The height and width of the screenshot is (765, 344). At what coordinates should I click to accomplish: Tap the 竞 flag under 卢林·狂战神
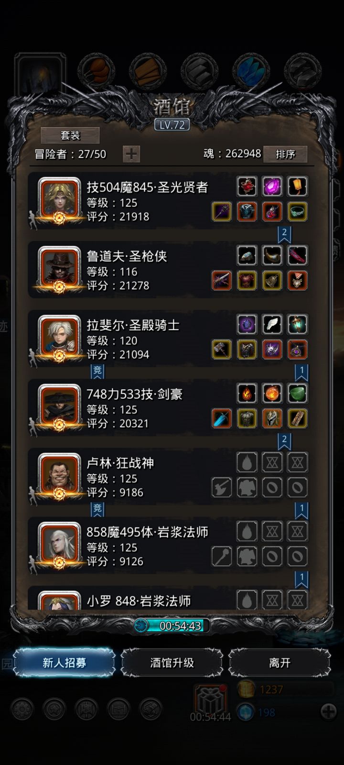[x=97, y=509]
